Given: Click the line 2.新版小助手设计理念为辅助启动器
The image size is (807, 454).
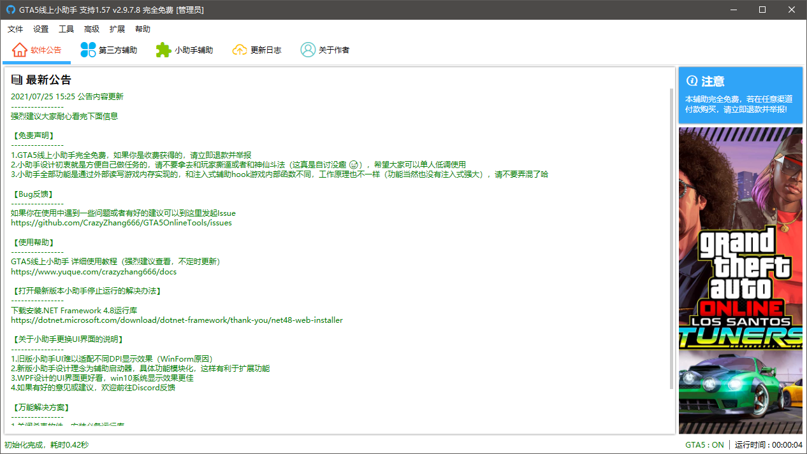Looking at the screenshot, I should click(140, 368).
